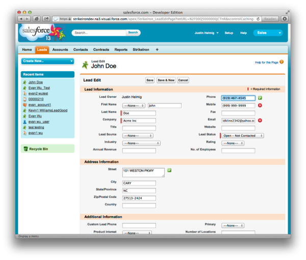Click the Country input field

[139, 206]
